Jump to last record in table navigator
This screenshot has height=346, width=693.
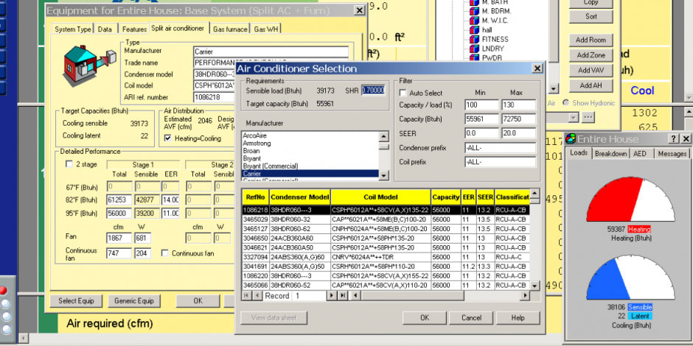pos(343,295)
